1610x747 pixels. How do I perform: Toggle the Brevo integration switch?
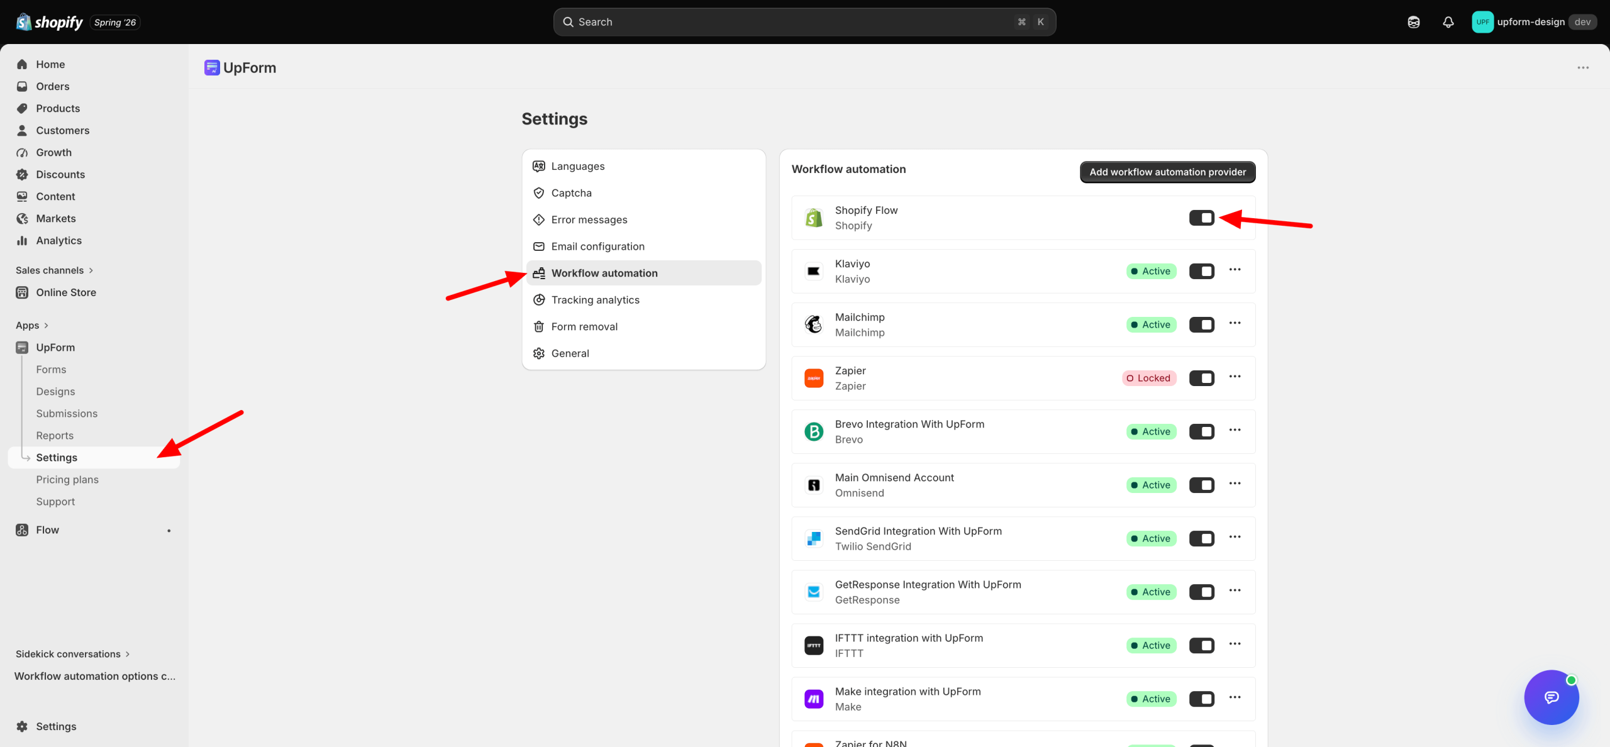pyautogui.click(x=1202, y=432)
